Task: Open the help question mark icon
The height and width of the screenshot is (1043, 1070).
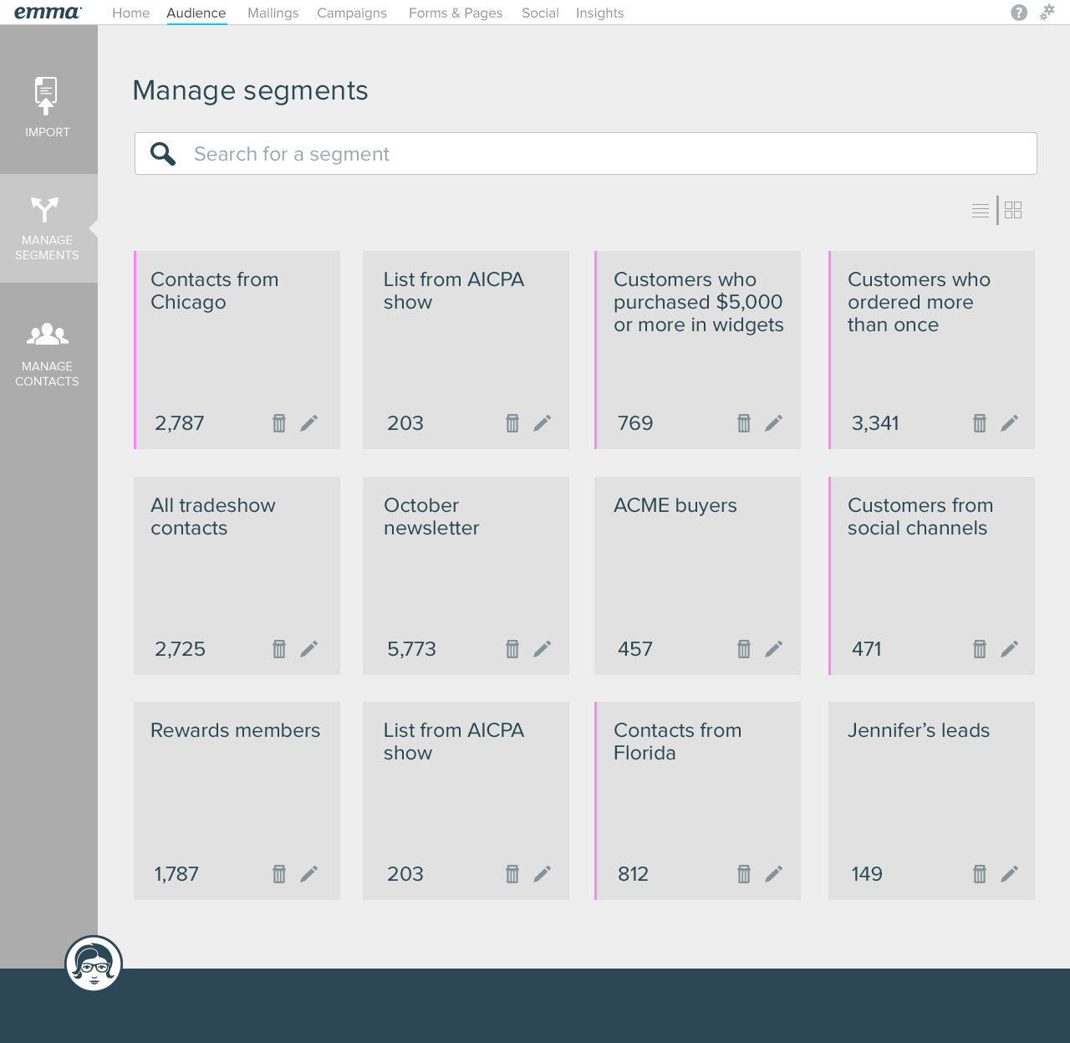Action: point(1018,13)
